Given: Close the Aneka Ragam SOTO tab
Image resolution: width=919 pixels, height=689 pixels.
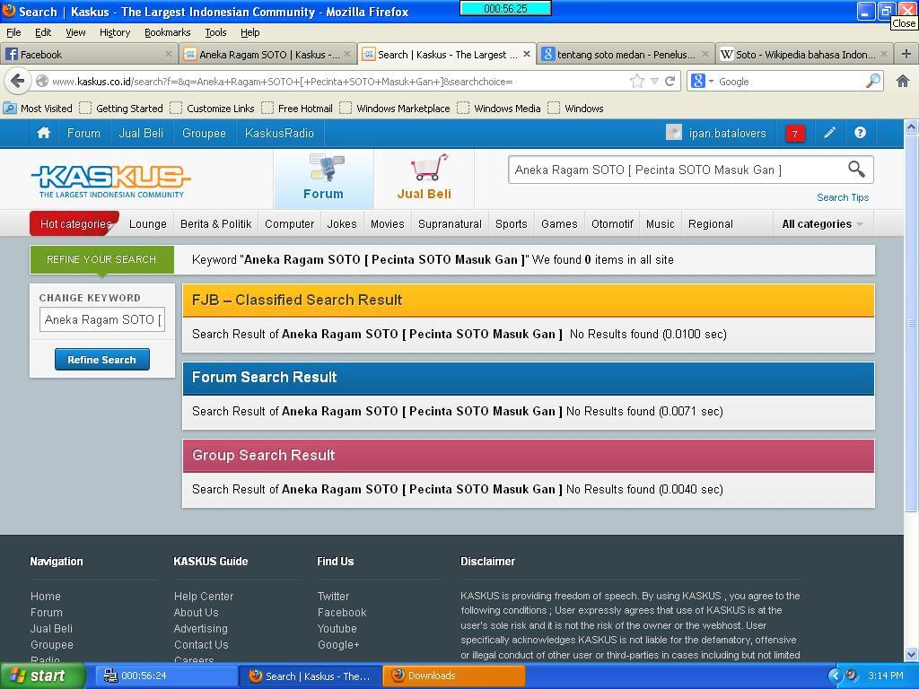Looking at the screenshot, I should coord(347,54).
